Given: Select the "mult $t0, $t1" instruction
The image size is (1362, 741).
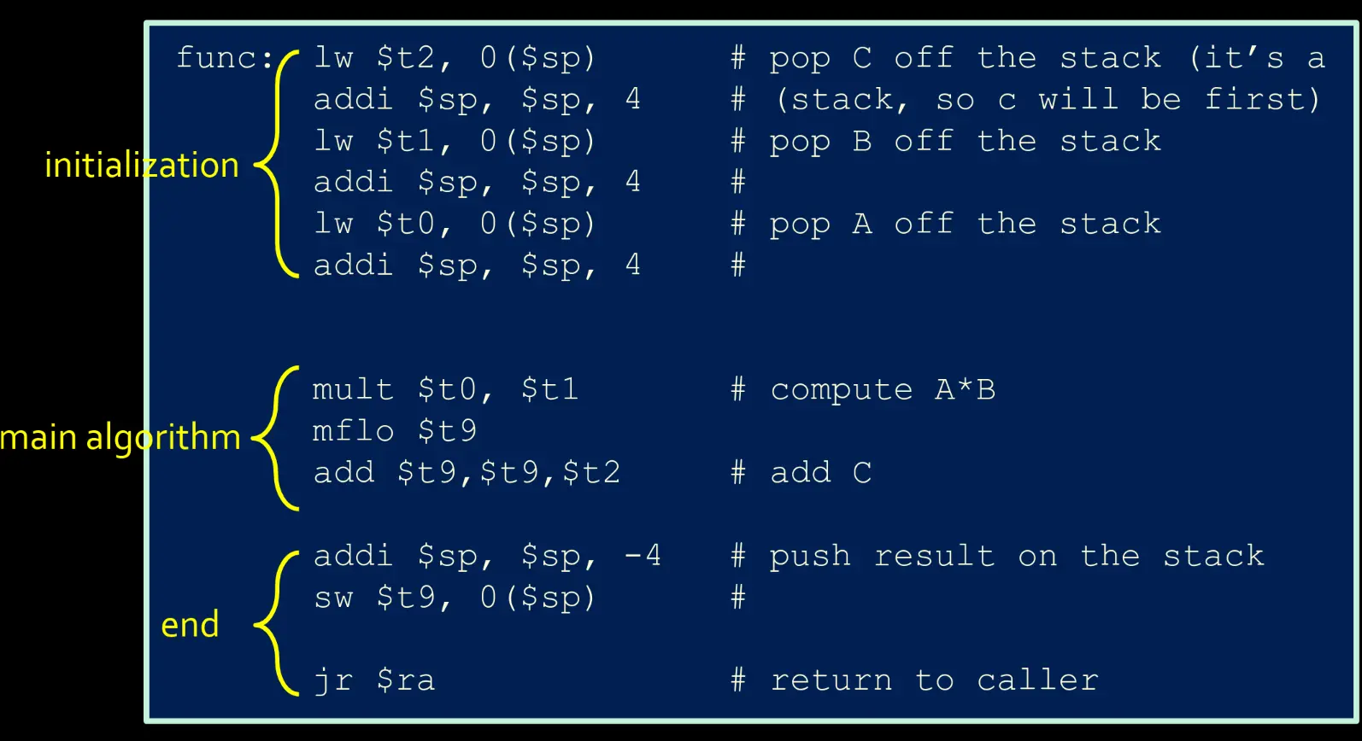Looking at the screenshot, I should point(445,390).
